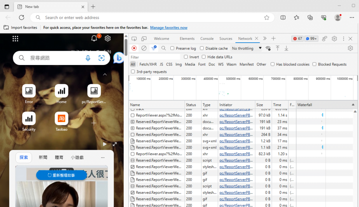Open Taobao quick link
Image resolution: width=359 pixels, height=207 pixels.
click(x=61, y=121)
